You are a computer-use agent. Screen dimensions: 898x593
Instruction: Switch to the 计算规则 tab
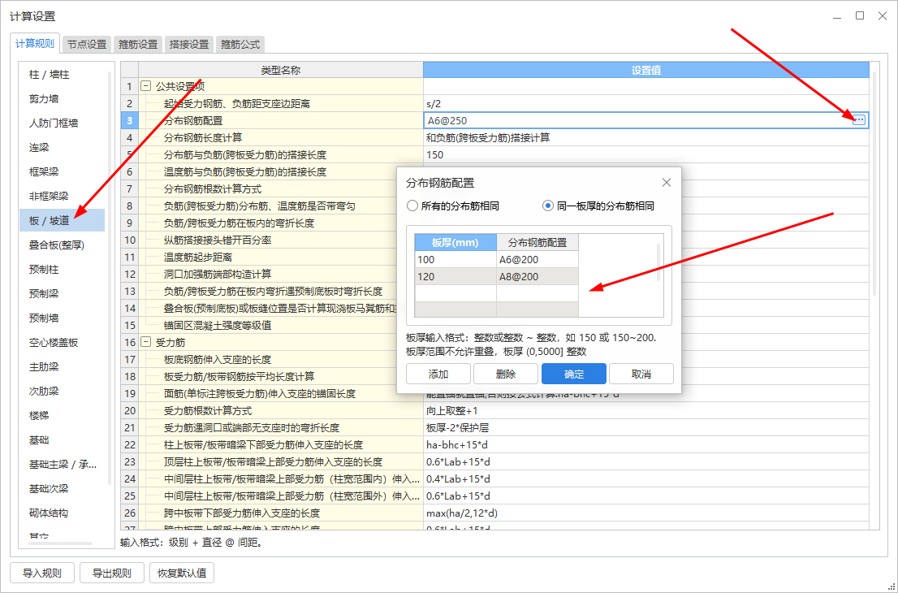click(35, 44)
